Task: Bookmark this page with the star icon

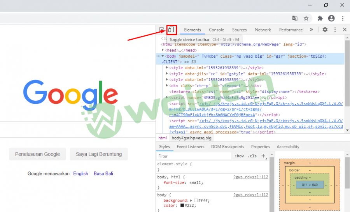Action: [306, 18]
